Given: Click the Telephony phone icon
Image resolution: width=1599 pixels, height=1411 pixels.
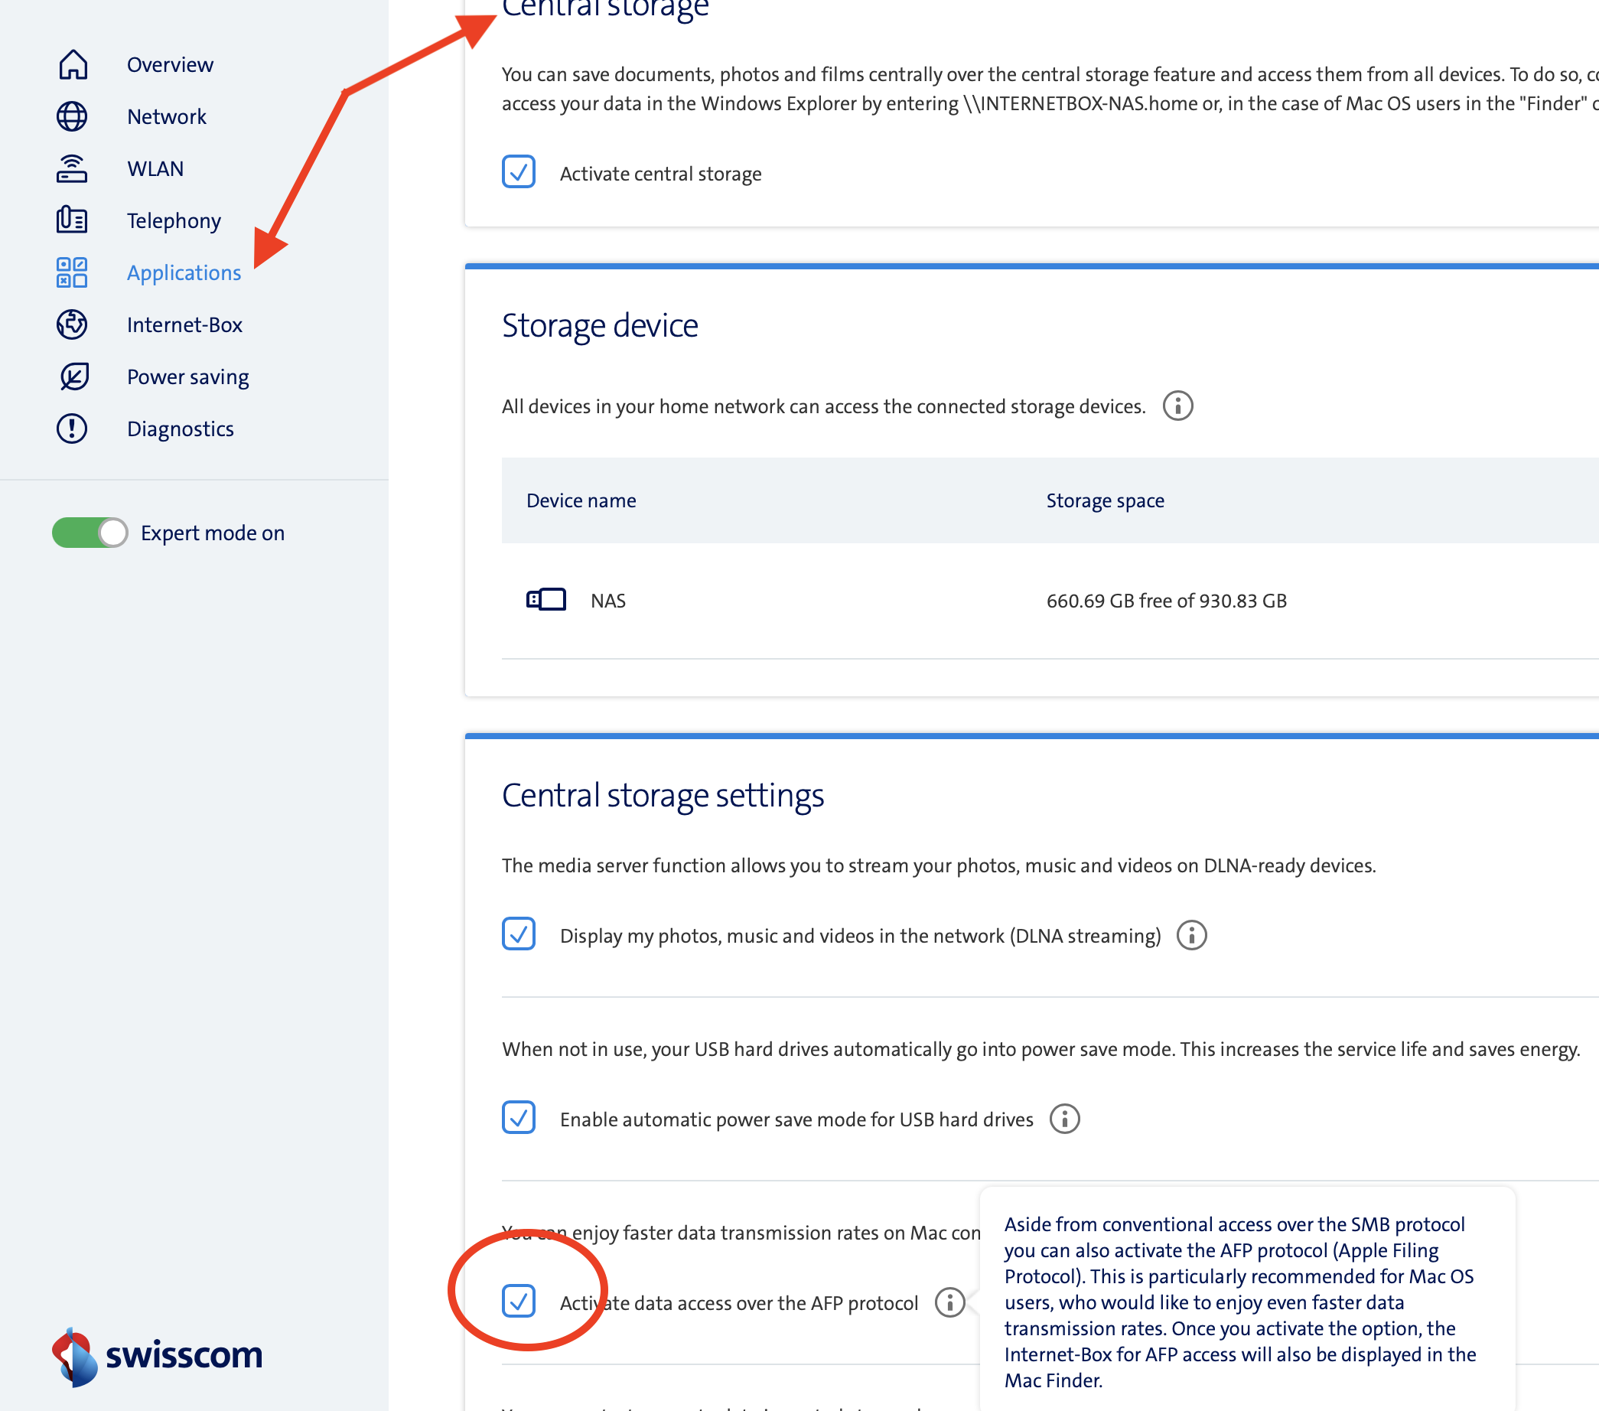Looking at the screenshot, I should point(72,220).
